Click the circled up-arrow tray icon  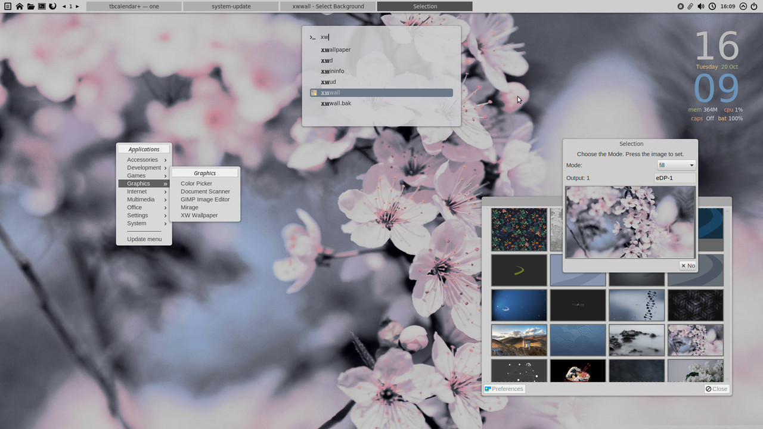pos(743,7)
